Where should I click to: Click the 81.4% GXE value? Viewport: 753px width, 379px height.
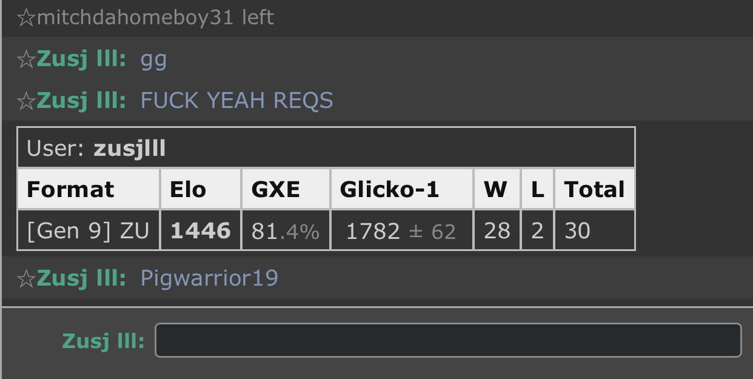click(286, 231)
